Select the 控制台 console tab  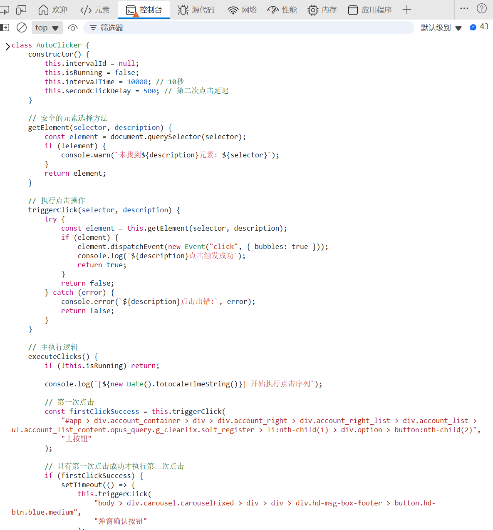144,10
